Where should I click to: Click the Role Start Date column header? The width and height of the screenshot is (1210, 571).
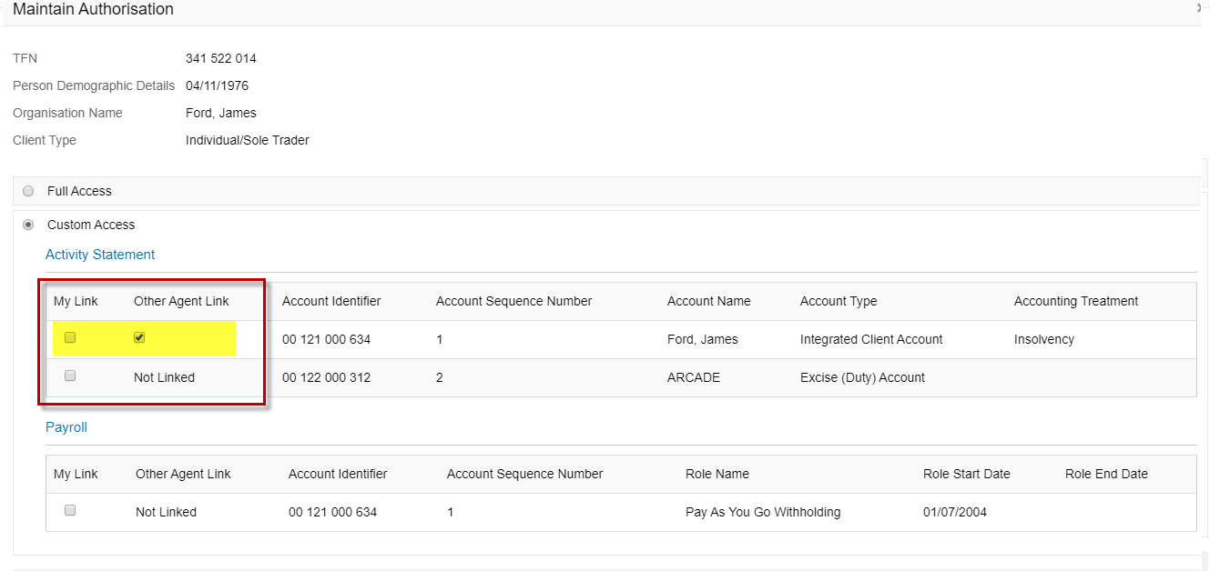point(966,474)
